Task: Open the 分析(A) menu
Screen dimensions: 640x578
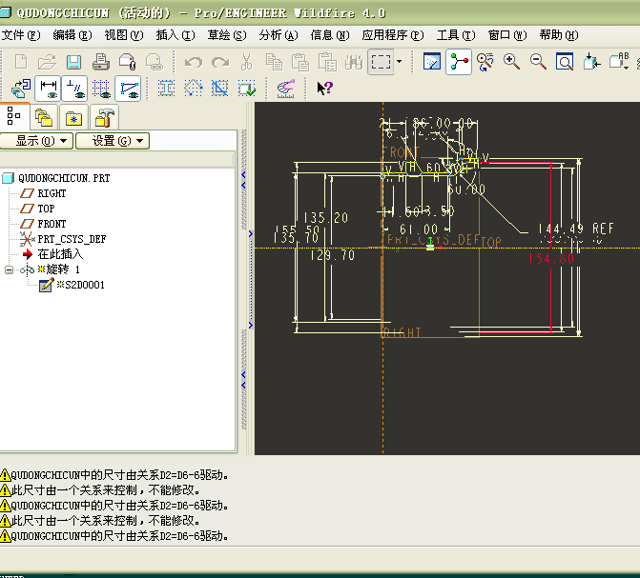Action: [x=278, y=35]
